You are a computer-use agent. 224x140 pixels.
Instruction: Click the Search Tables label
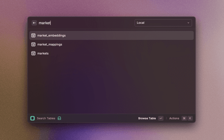tap(46, 118)
